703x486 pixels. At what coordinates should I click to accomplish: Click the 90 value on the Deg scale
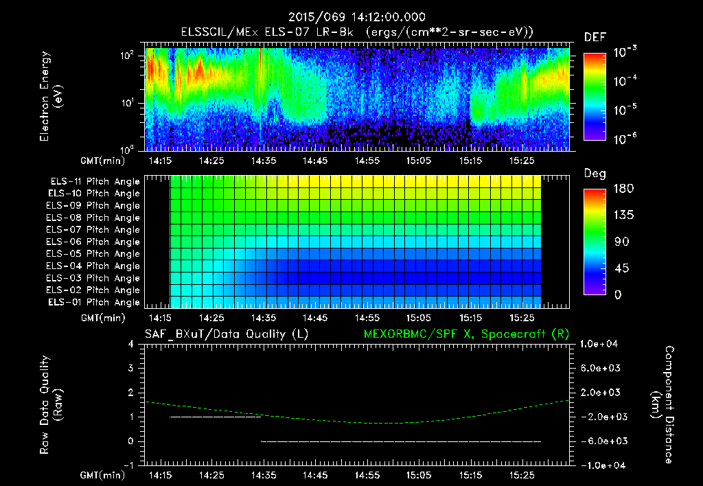click(x=622, y=242)
